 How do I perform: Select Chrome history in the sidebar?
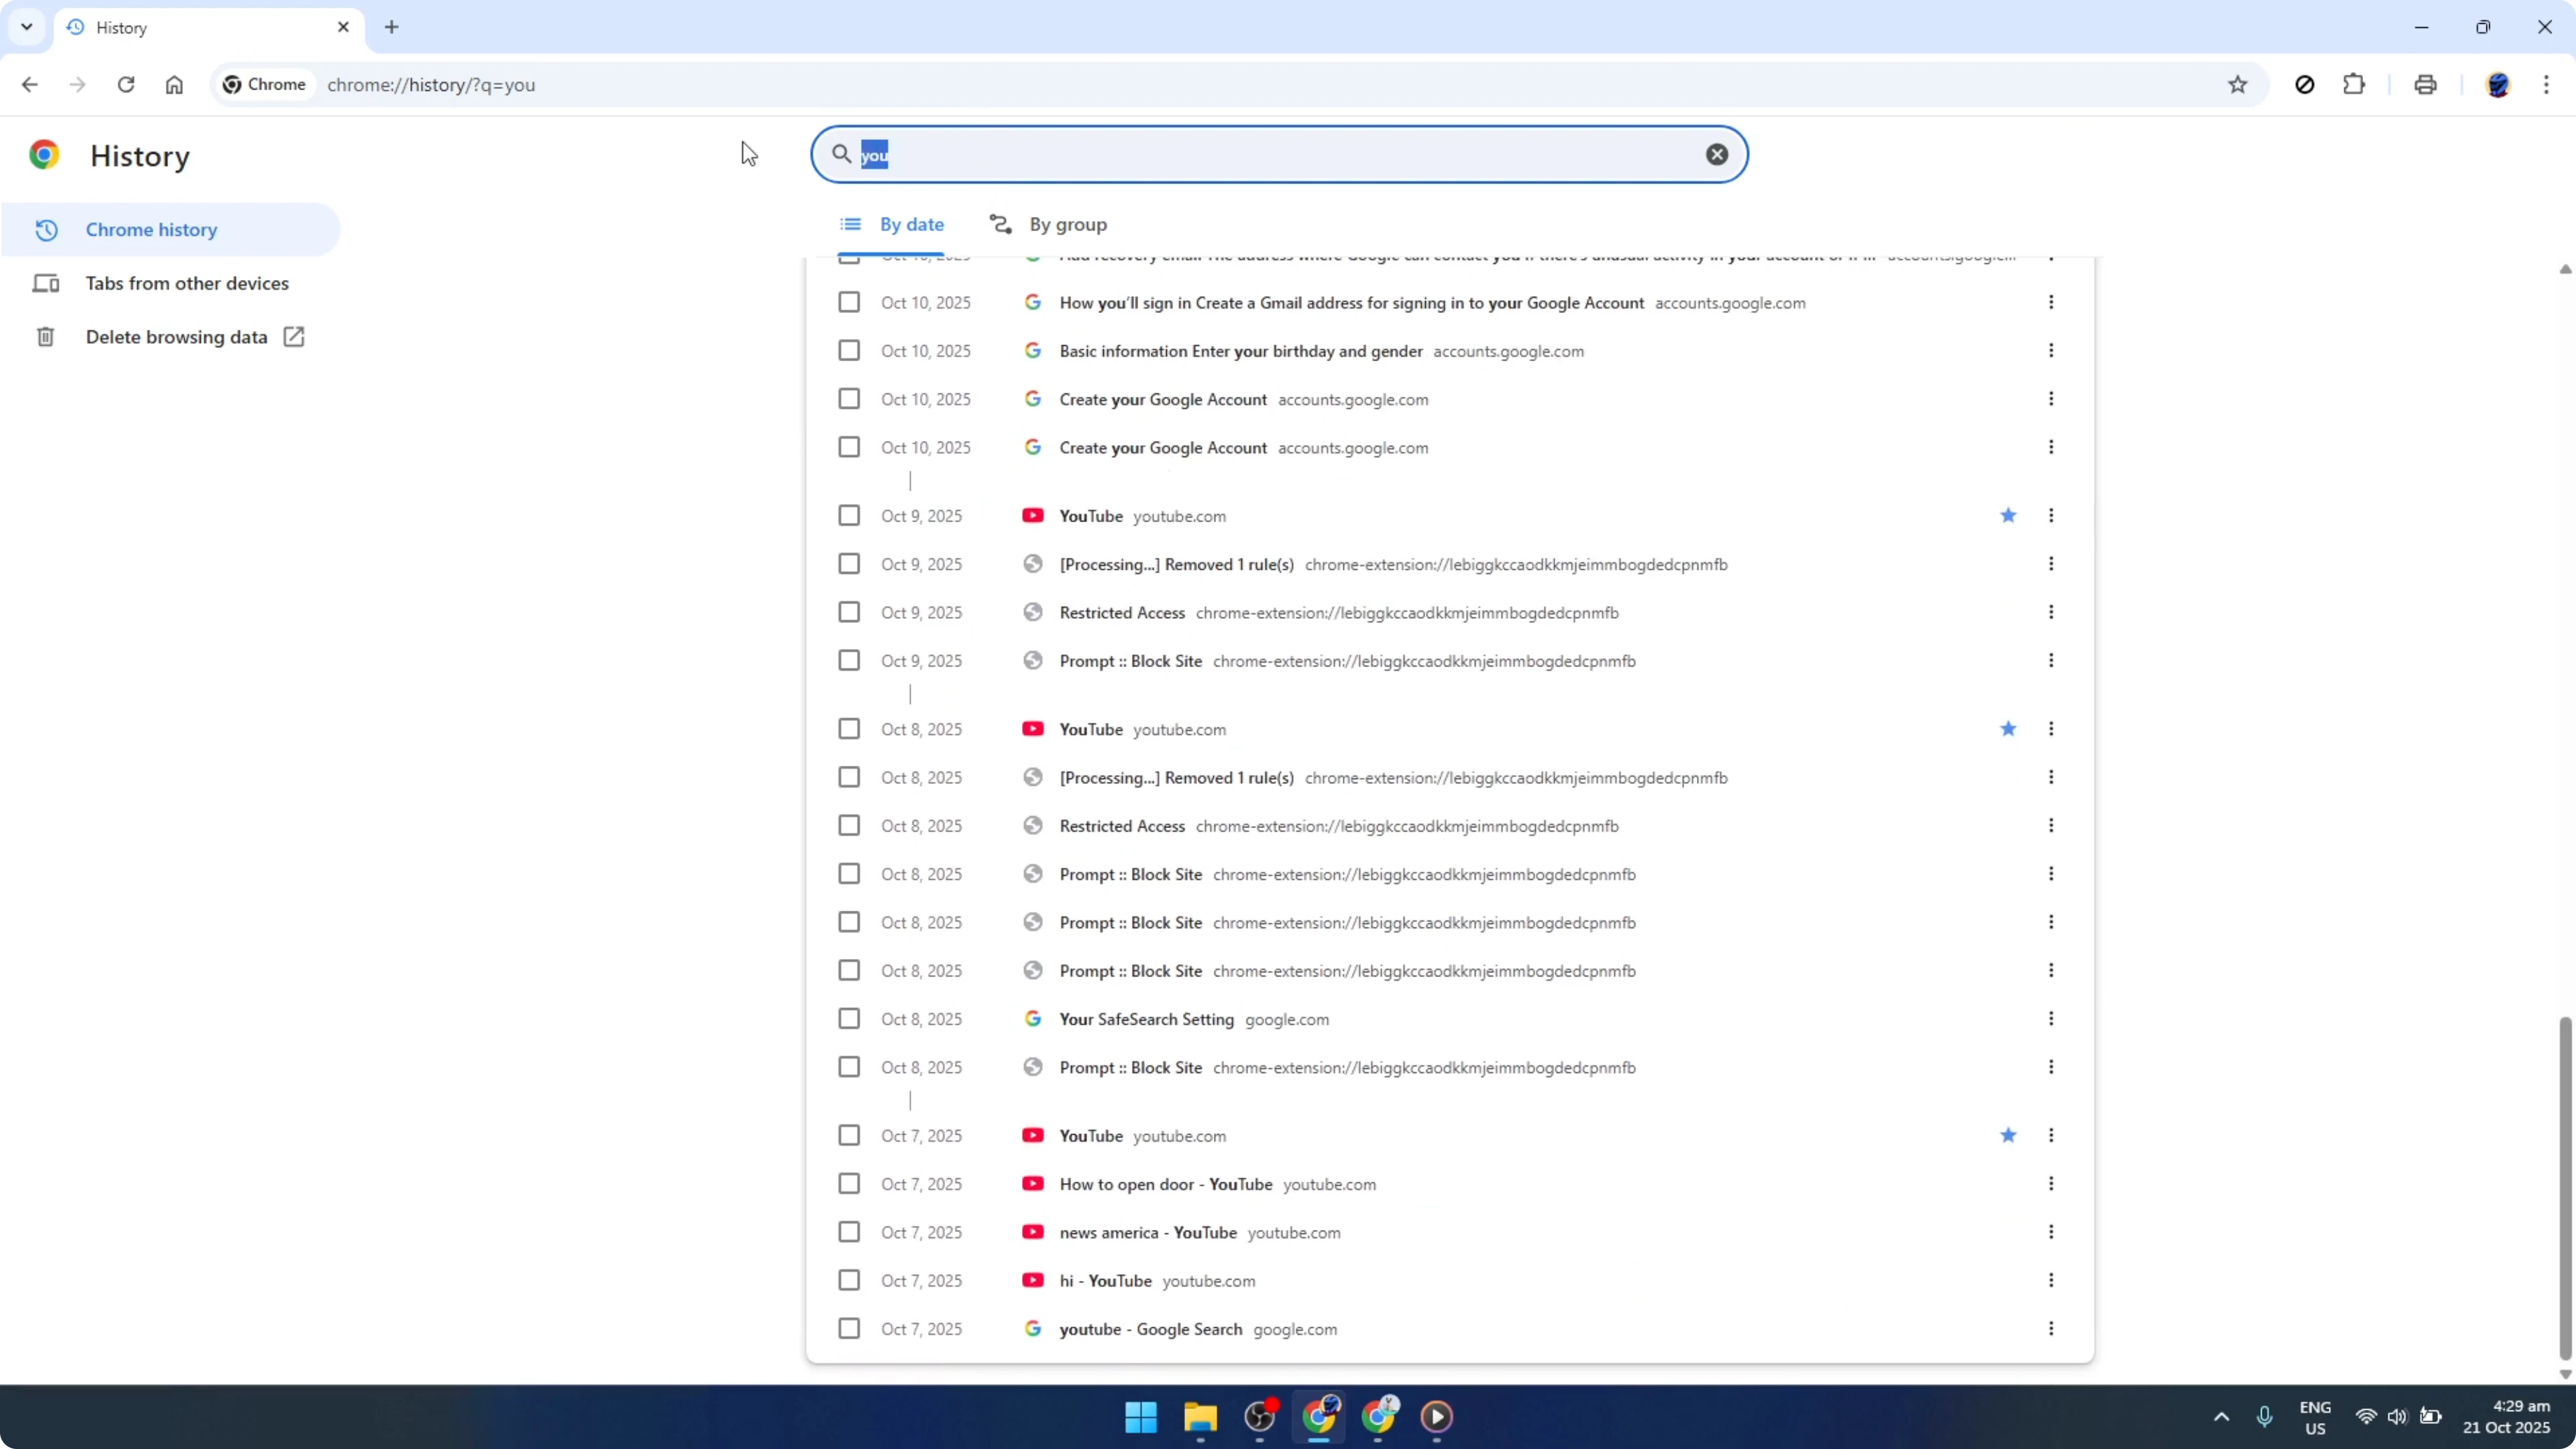(170, 230)
